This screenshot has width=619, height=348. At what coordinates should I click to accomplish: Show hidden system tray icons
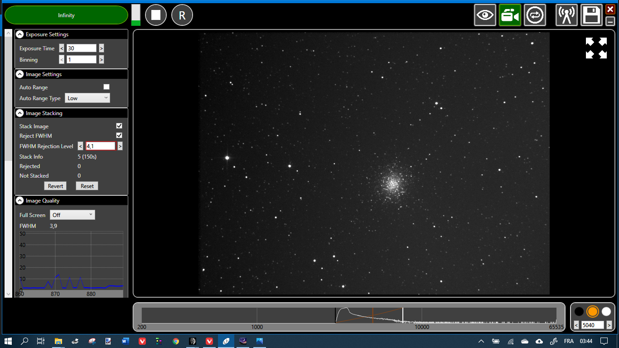(481, 341)
